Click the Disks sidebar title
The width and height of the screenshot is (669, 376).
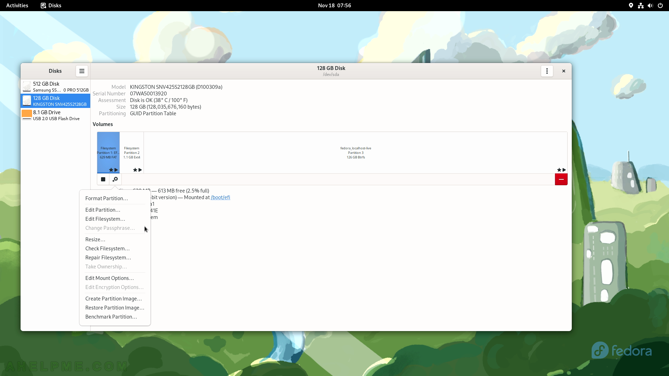coord(55,71)
